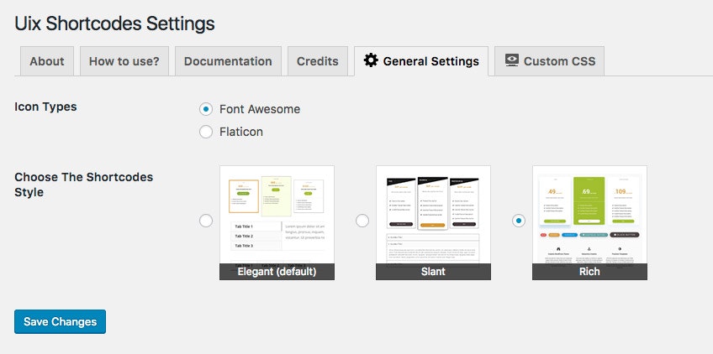This screenshot has width=713, height=354.
Task: Switch to the Custom CSS tab
Action: (549, 60)
